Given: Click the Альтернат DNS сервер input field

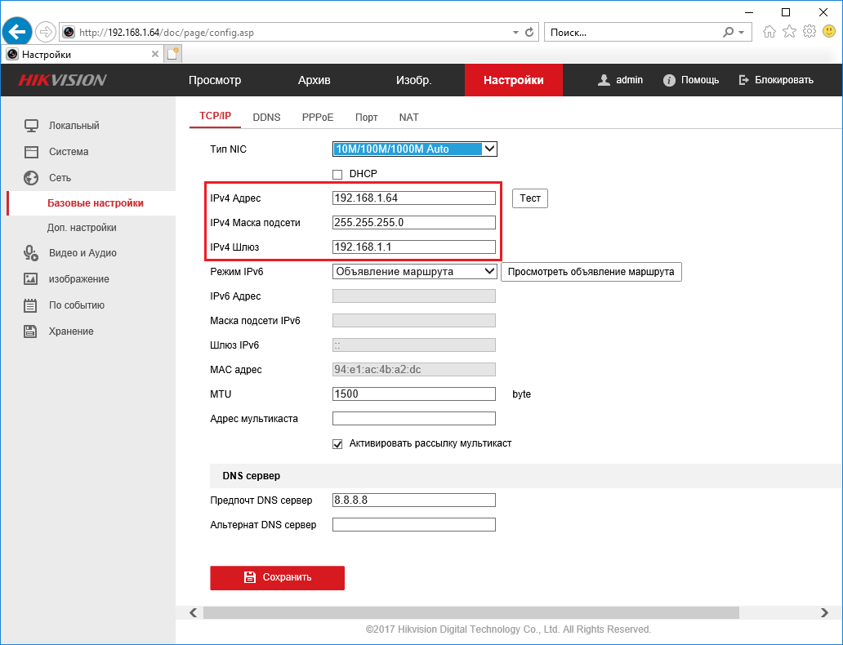Looking at the screenshot, I should [x=414, y=525].
